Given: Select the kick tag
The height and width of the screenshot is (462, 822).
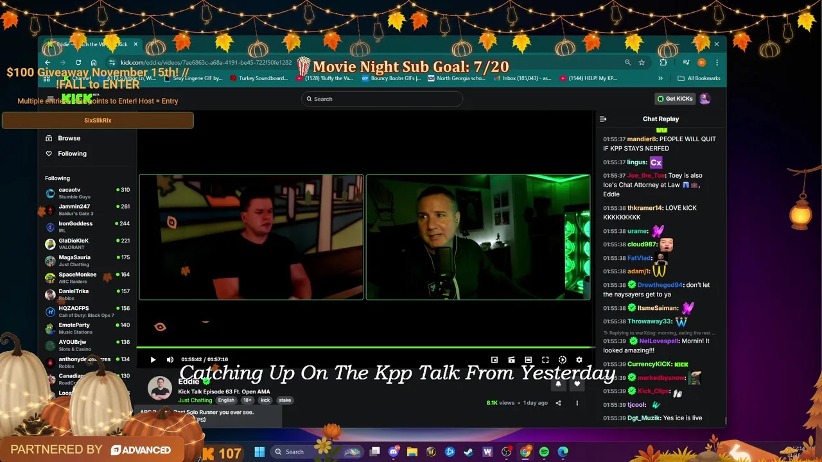Looking at the screenshot, I should click(265, 400).
